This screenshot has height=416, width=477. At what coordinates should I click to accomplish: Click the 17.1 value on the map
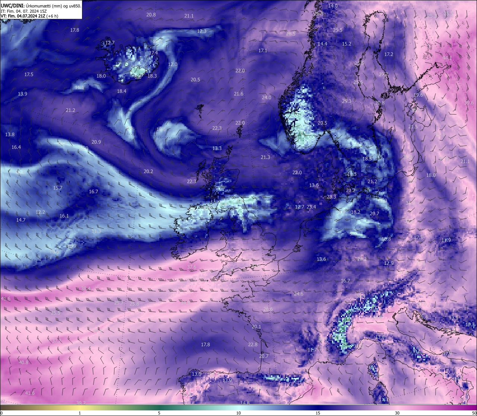coord(263,51)
